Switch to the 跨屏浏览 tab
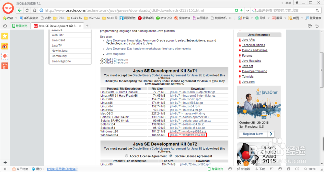Image resolution: width=324 pixels, height=172 pixels. (20, 26)
